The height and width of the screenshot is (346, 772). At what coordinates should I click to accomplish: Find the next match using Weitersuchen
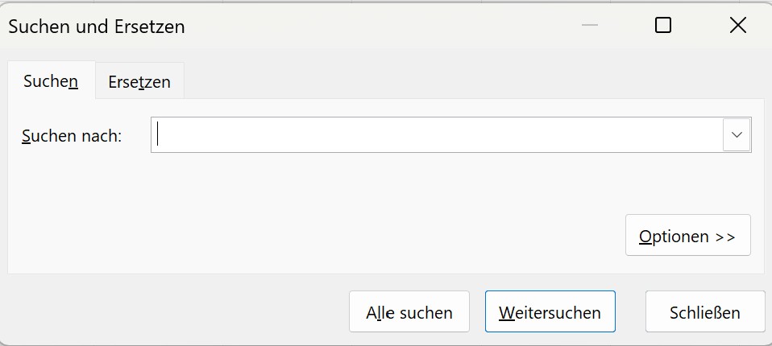click(550, 312)
